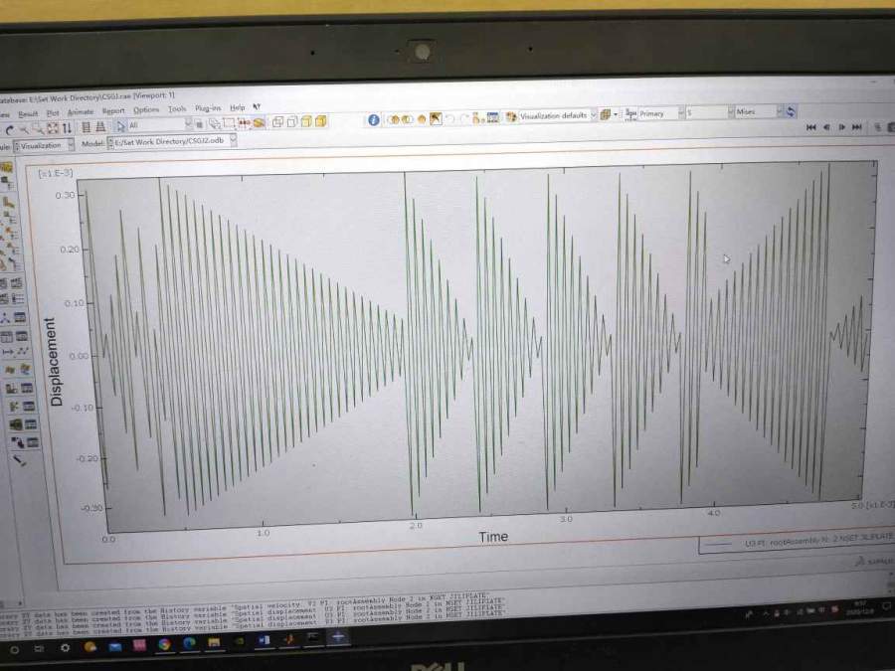Click the Chrome icon in the taskbar
The image size is (895, 671).
163,644
